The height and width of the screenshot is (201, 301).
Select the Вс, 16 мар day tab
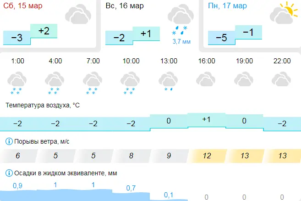(x=125, y=6)
